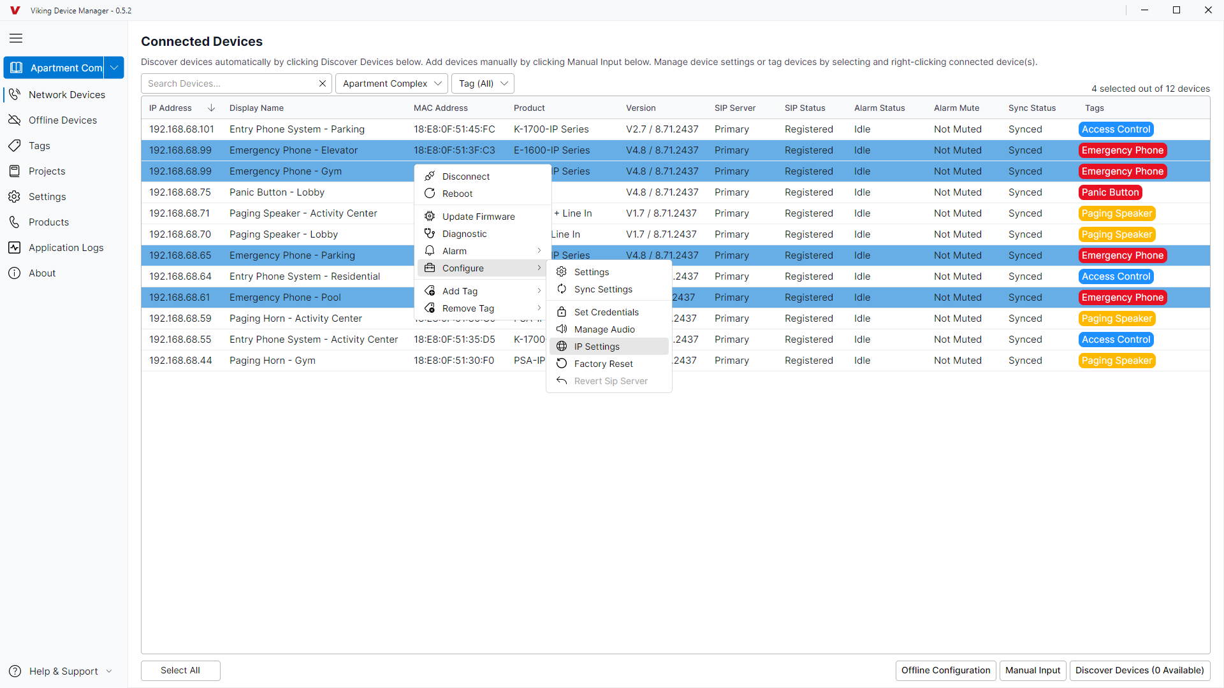Click the Products phone icon

(x=15, y=222)
